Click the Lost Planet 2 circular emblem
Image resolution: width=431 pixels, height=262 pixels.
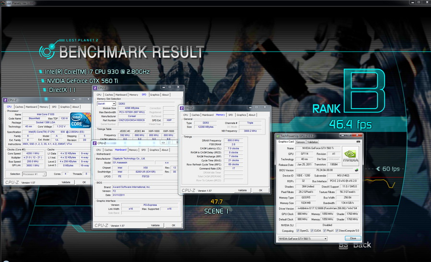(x=47, y=51)
